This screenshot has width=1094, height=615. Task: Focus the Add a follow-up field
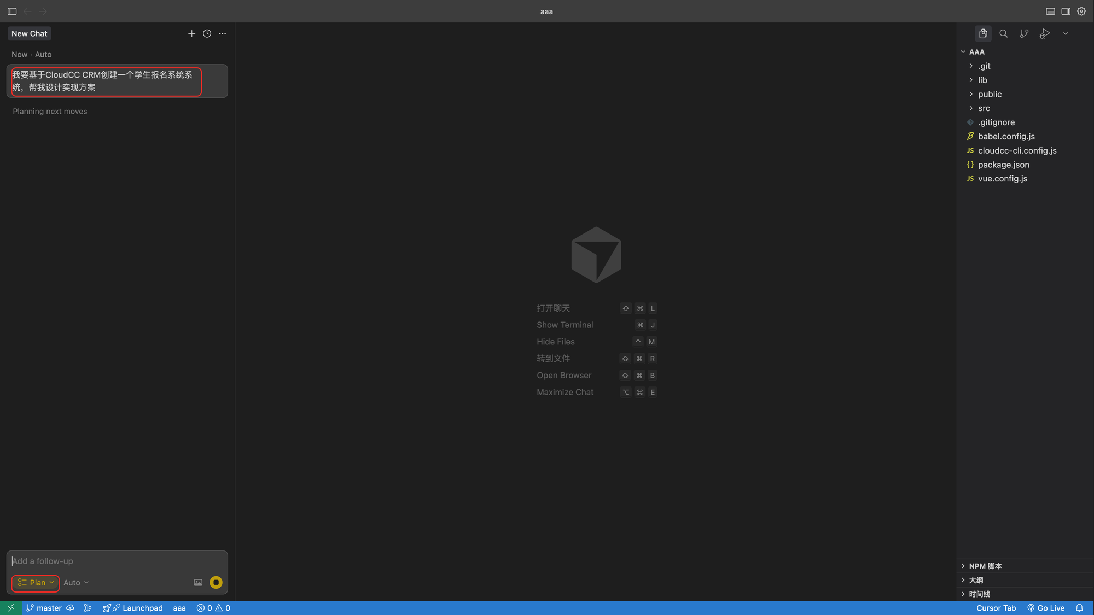point(109,561)
